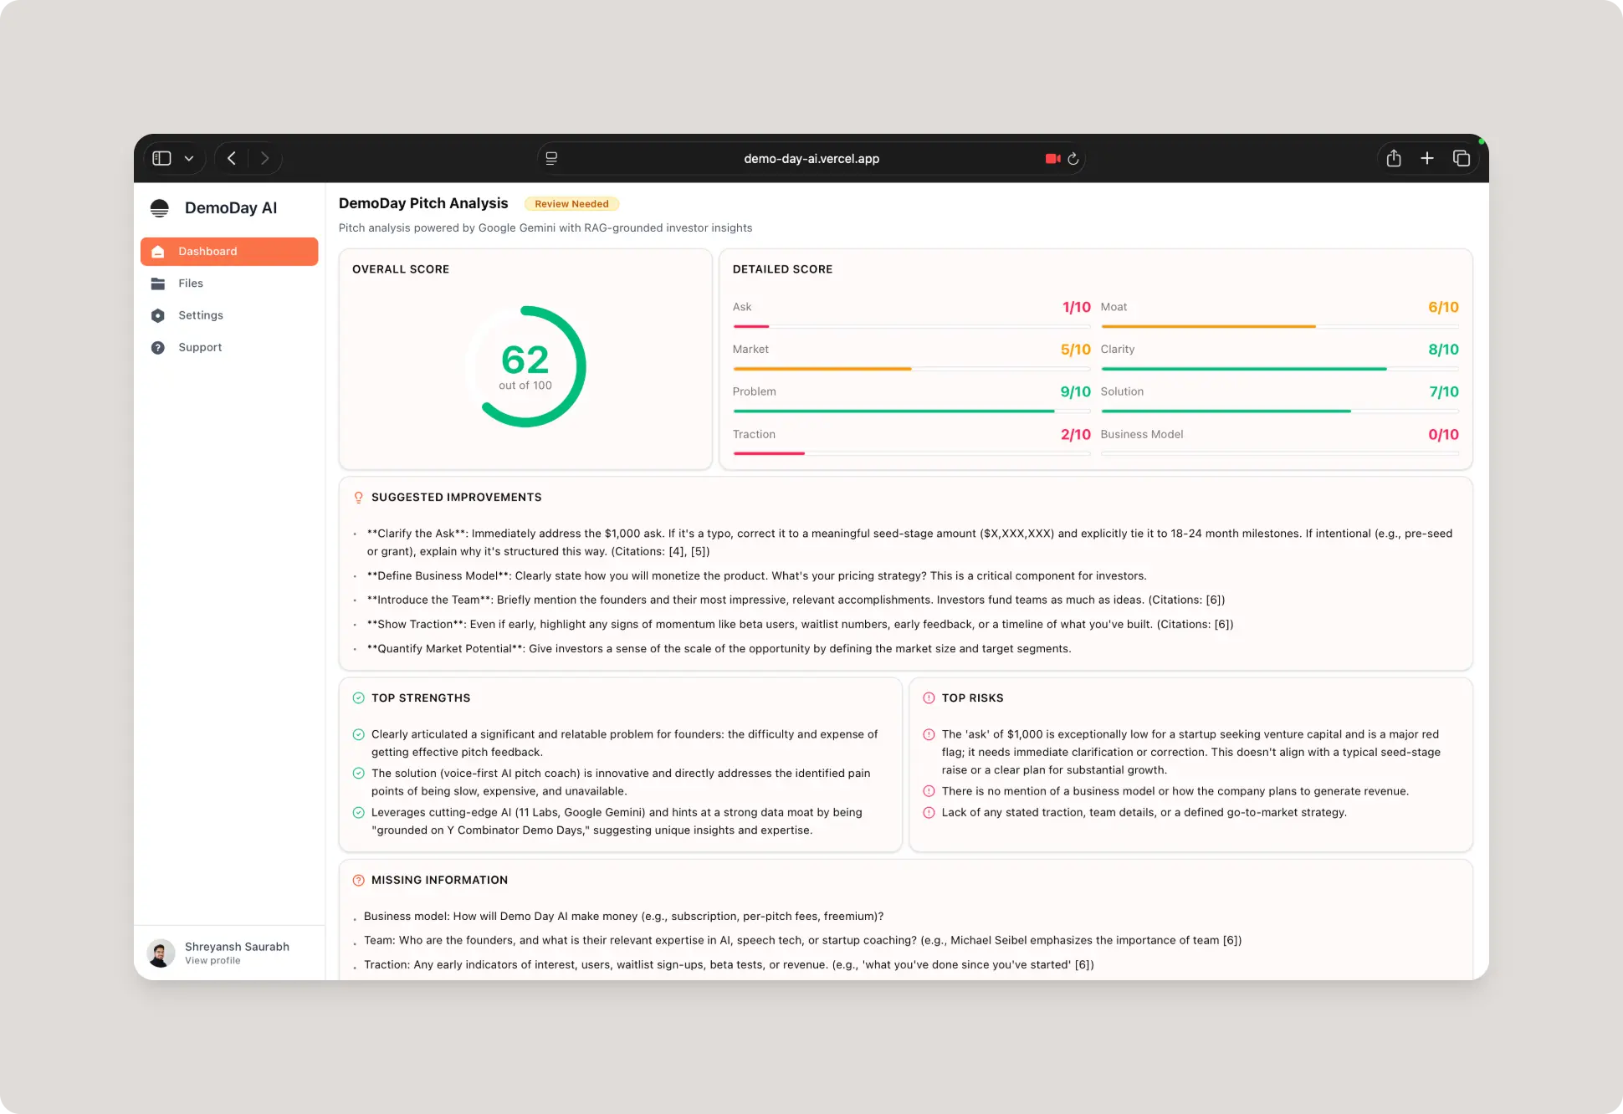Viewport: 1623px width, 1114px height.
Task: Open a new tab with the plus icon
Action: tap(1427, 158)
